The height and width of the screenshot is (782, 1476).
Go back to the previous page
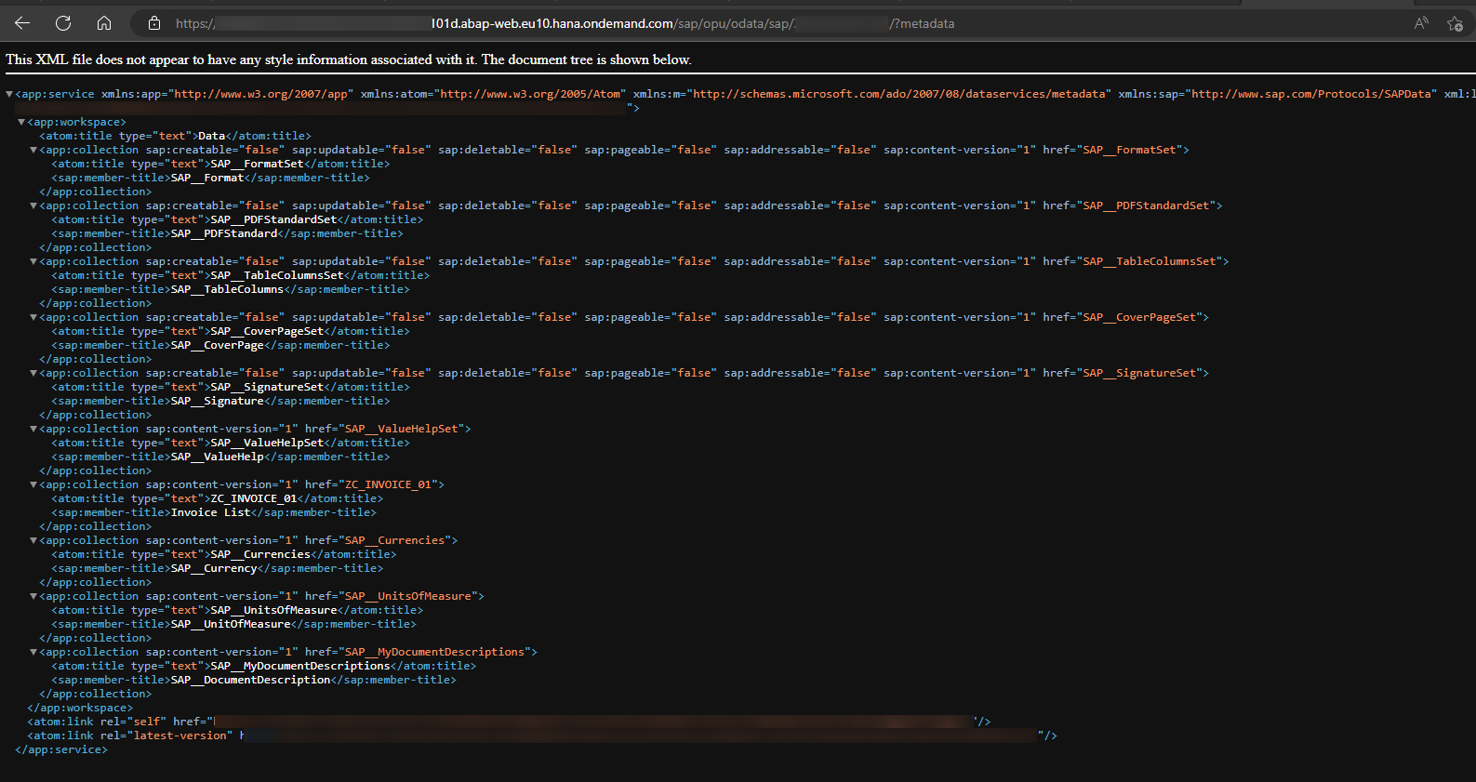[22, 23]
